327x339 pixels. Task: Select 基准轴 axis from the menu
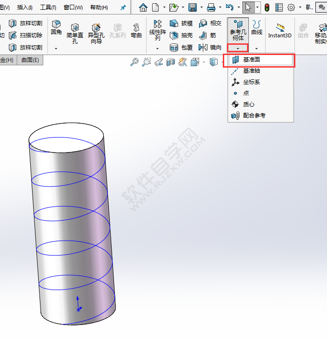tap(261, 71)
